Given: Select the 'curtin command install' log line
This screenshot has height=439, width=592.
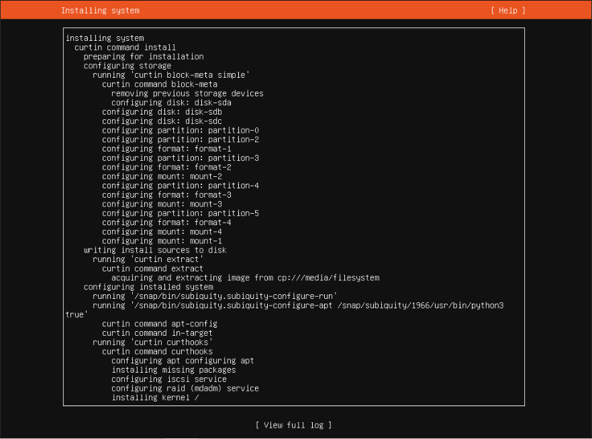Looking at the screenshot, I should pos(125,48).
